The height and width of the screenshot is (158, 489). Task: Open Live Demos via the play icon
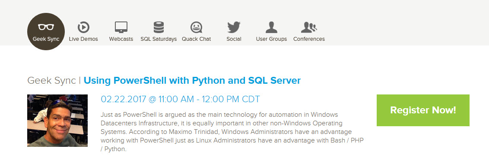point(83,27)
